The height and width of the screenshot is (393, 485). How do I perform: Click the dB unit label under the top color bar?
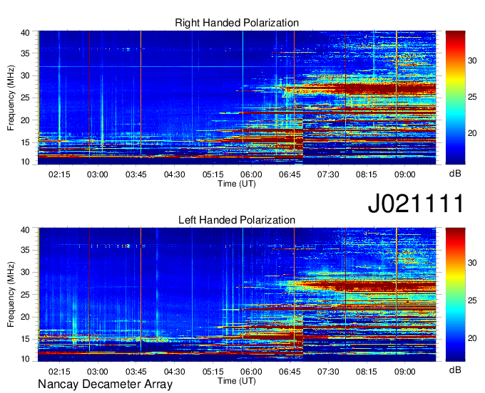[455, 174]
